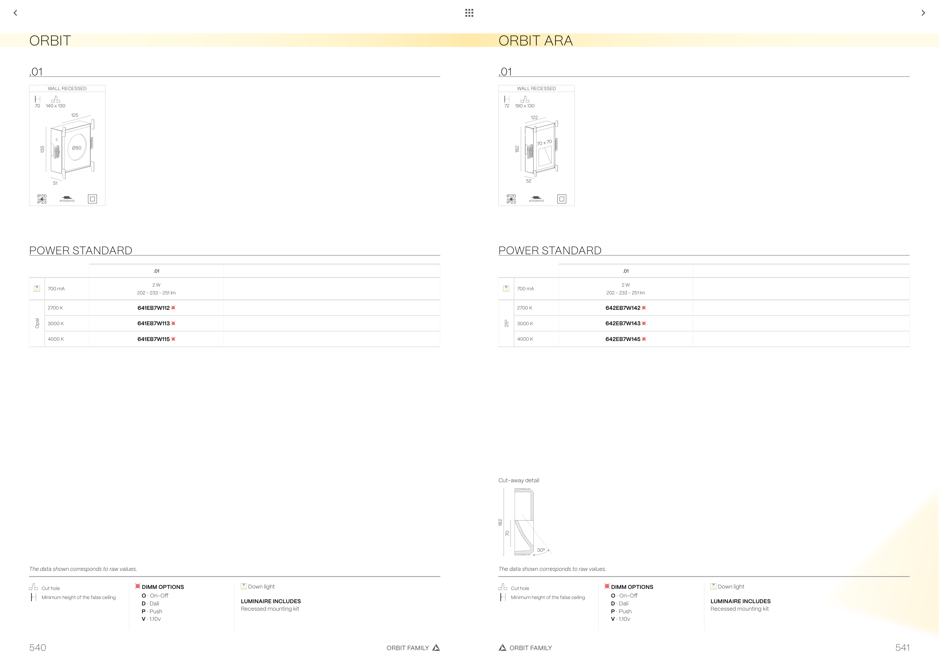
Task: Select product code 642EB7W142
Action: [622, 308]
